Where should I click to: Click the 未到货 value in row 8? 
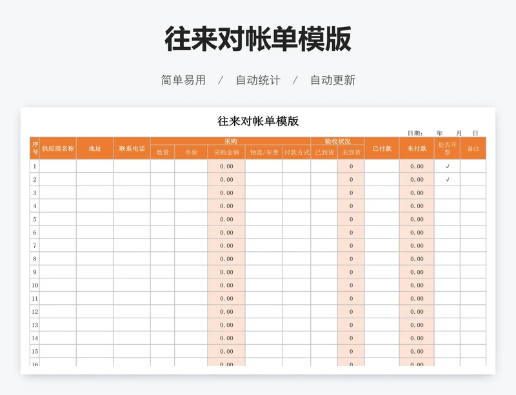point(351,259)
